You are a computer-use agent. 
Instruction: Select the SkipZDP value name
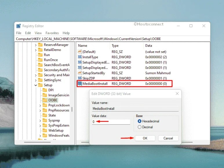tap(89, 78)
